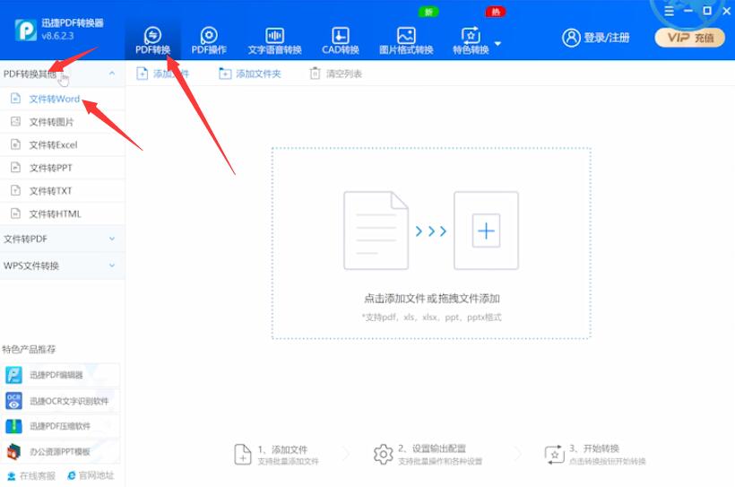Open the 文字语音转换 tab
735x487 pixels.
tap(274, 41)
